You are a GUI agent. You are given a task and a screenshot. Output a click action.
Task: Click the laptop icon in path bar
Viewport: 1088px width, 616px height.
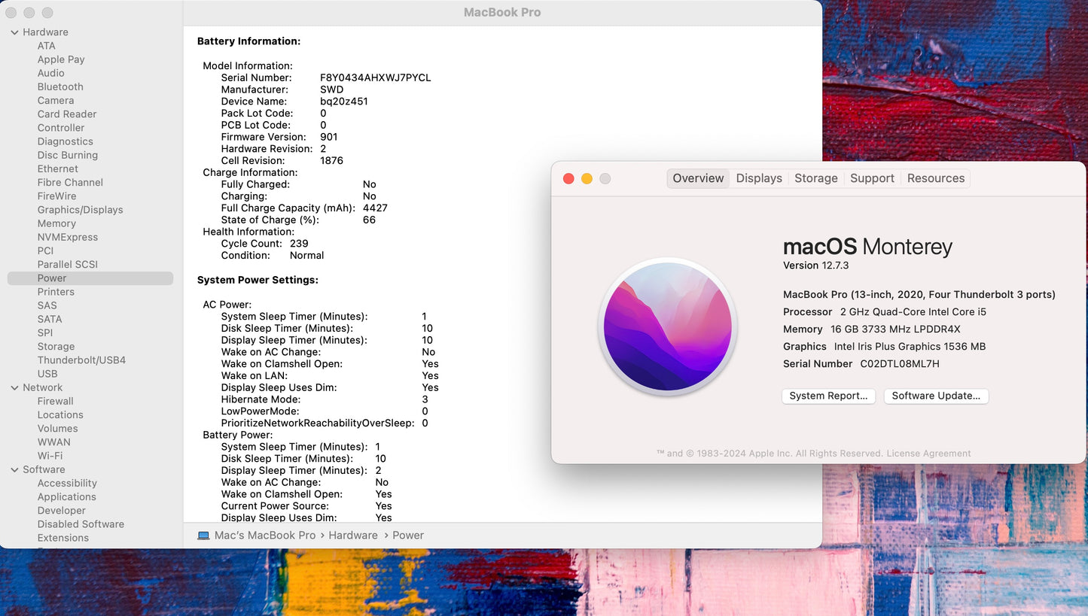point(203,536)
